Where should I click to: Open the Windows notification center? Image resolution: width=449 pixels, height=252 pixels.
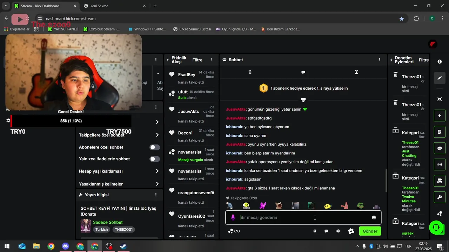pyautogui.click(x=440, y=246)
